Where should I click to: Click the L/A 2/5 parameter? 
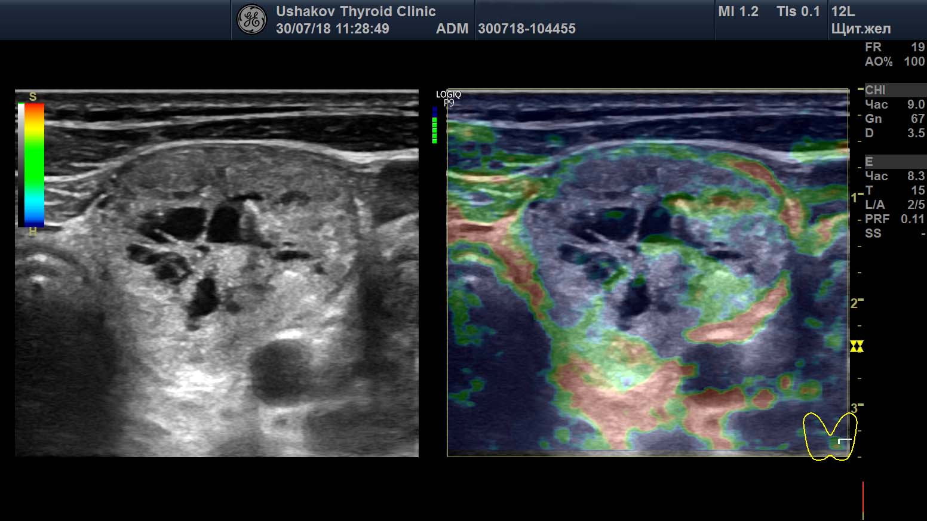(x=895, y=205)
